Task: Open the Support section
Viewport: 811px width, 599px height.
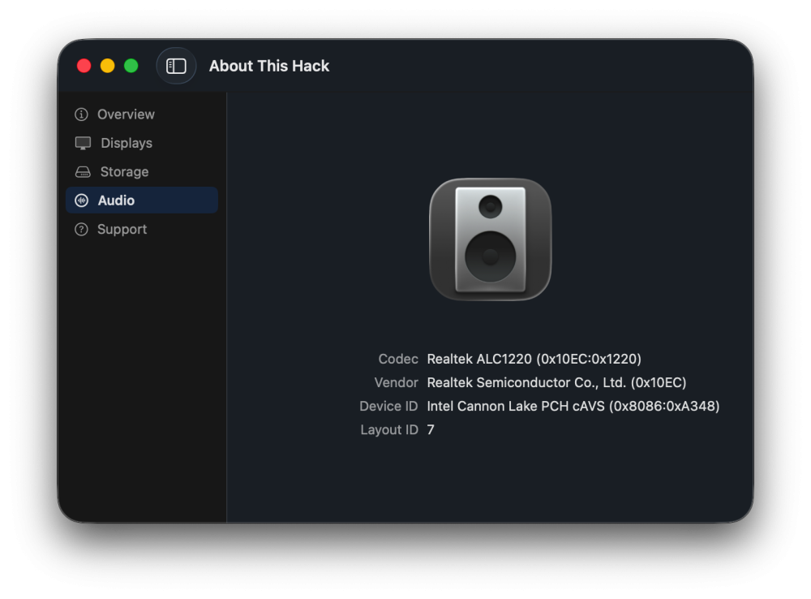Action: coord(142,230)
